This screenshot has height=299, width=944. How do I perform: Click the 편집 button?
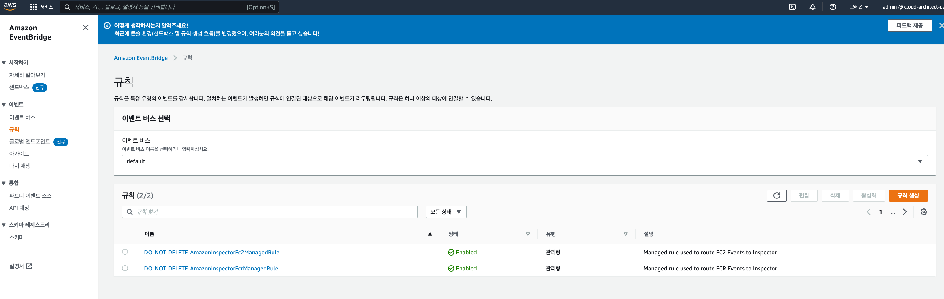click(804, 196)
